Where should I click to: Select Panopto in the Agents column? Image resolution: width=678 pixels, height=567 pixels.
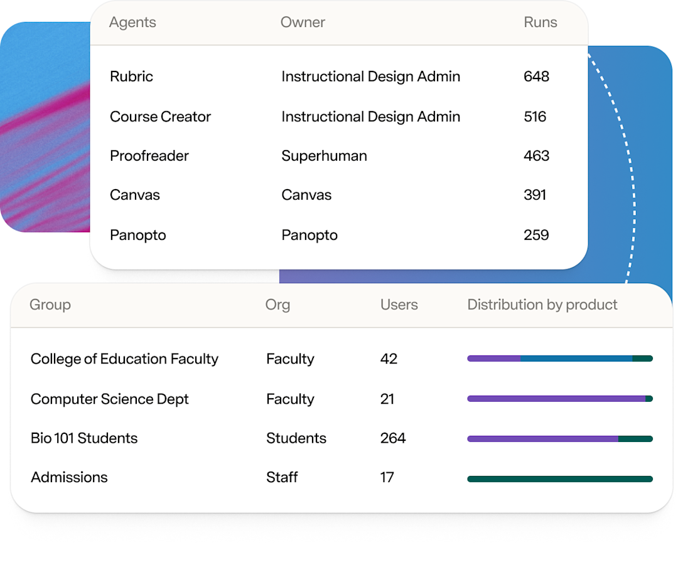(x=138, y=235)
